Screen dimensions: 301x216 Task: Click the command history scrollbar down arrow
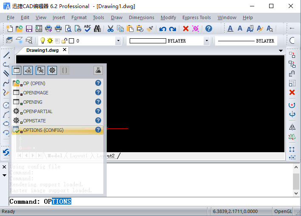click(x=296, y=193)
